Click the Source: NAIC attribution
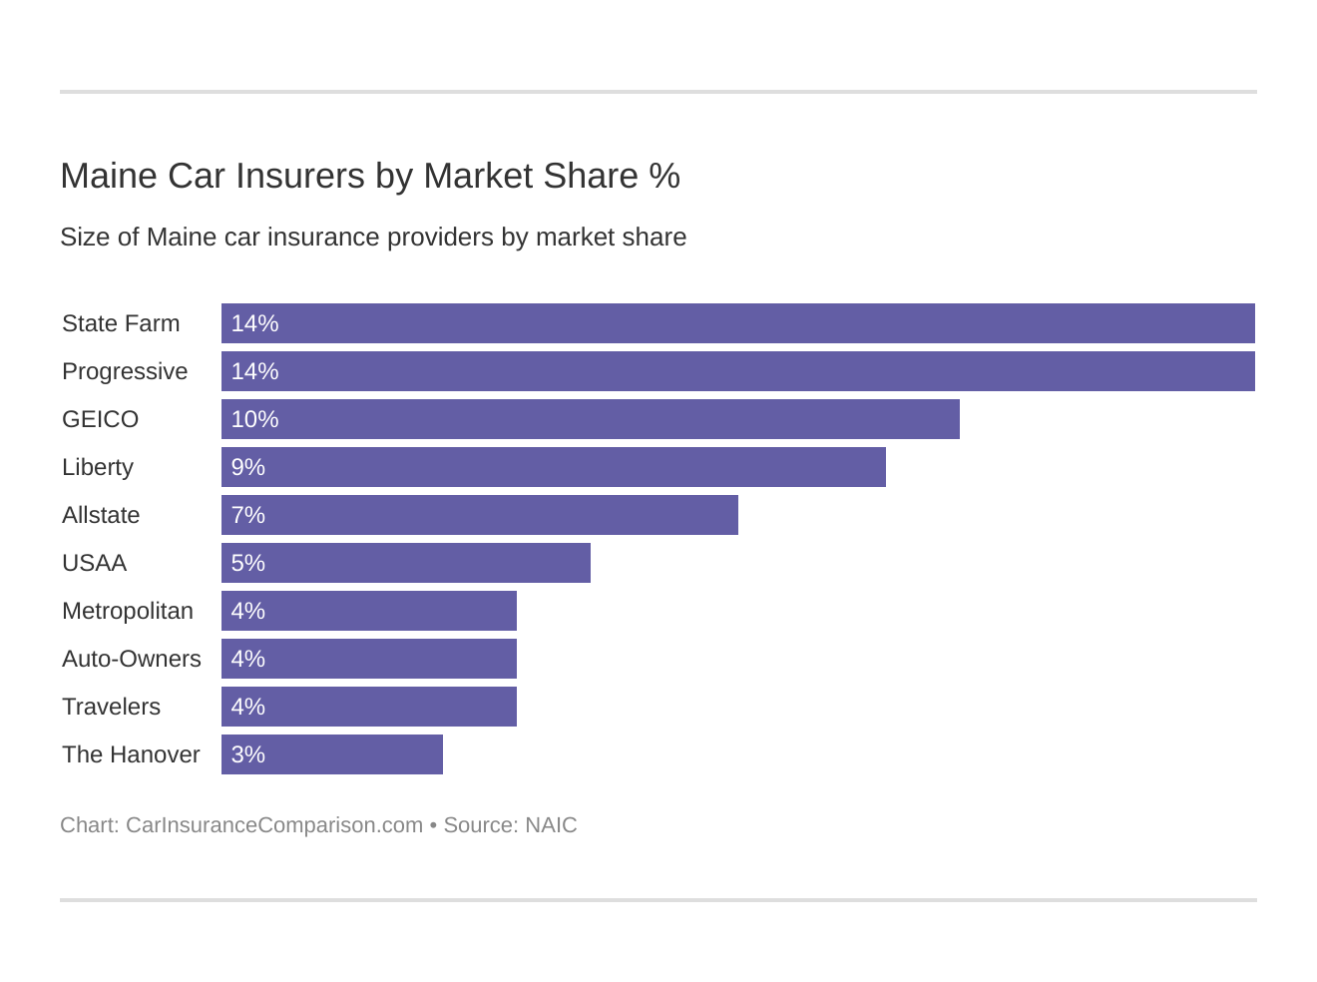Screen dimensions: 1317x982 (510, 825)
